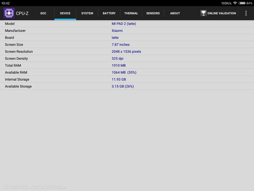Select the DEVICE tab
Screen dimensions: 254x191
point(65,13)
